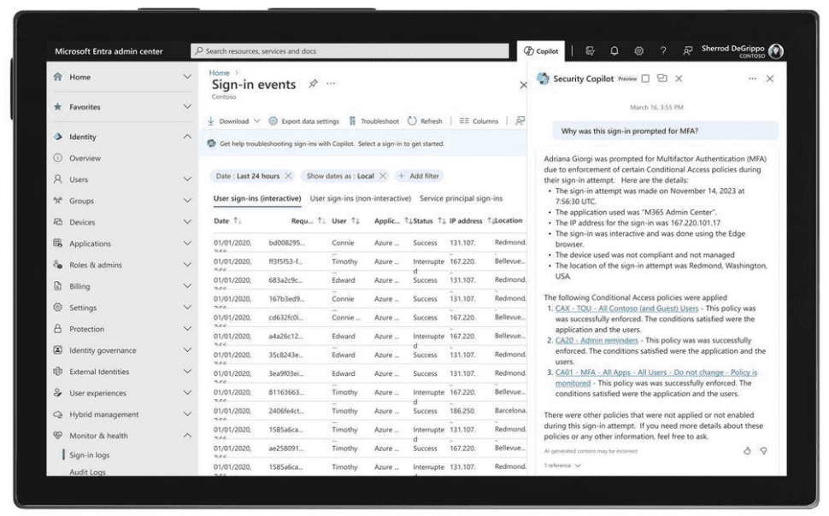This screenshot has height=516, width=829.
Task: Expand the Home sidebar chevron
Action: [187, 77]
